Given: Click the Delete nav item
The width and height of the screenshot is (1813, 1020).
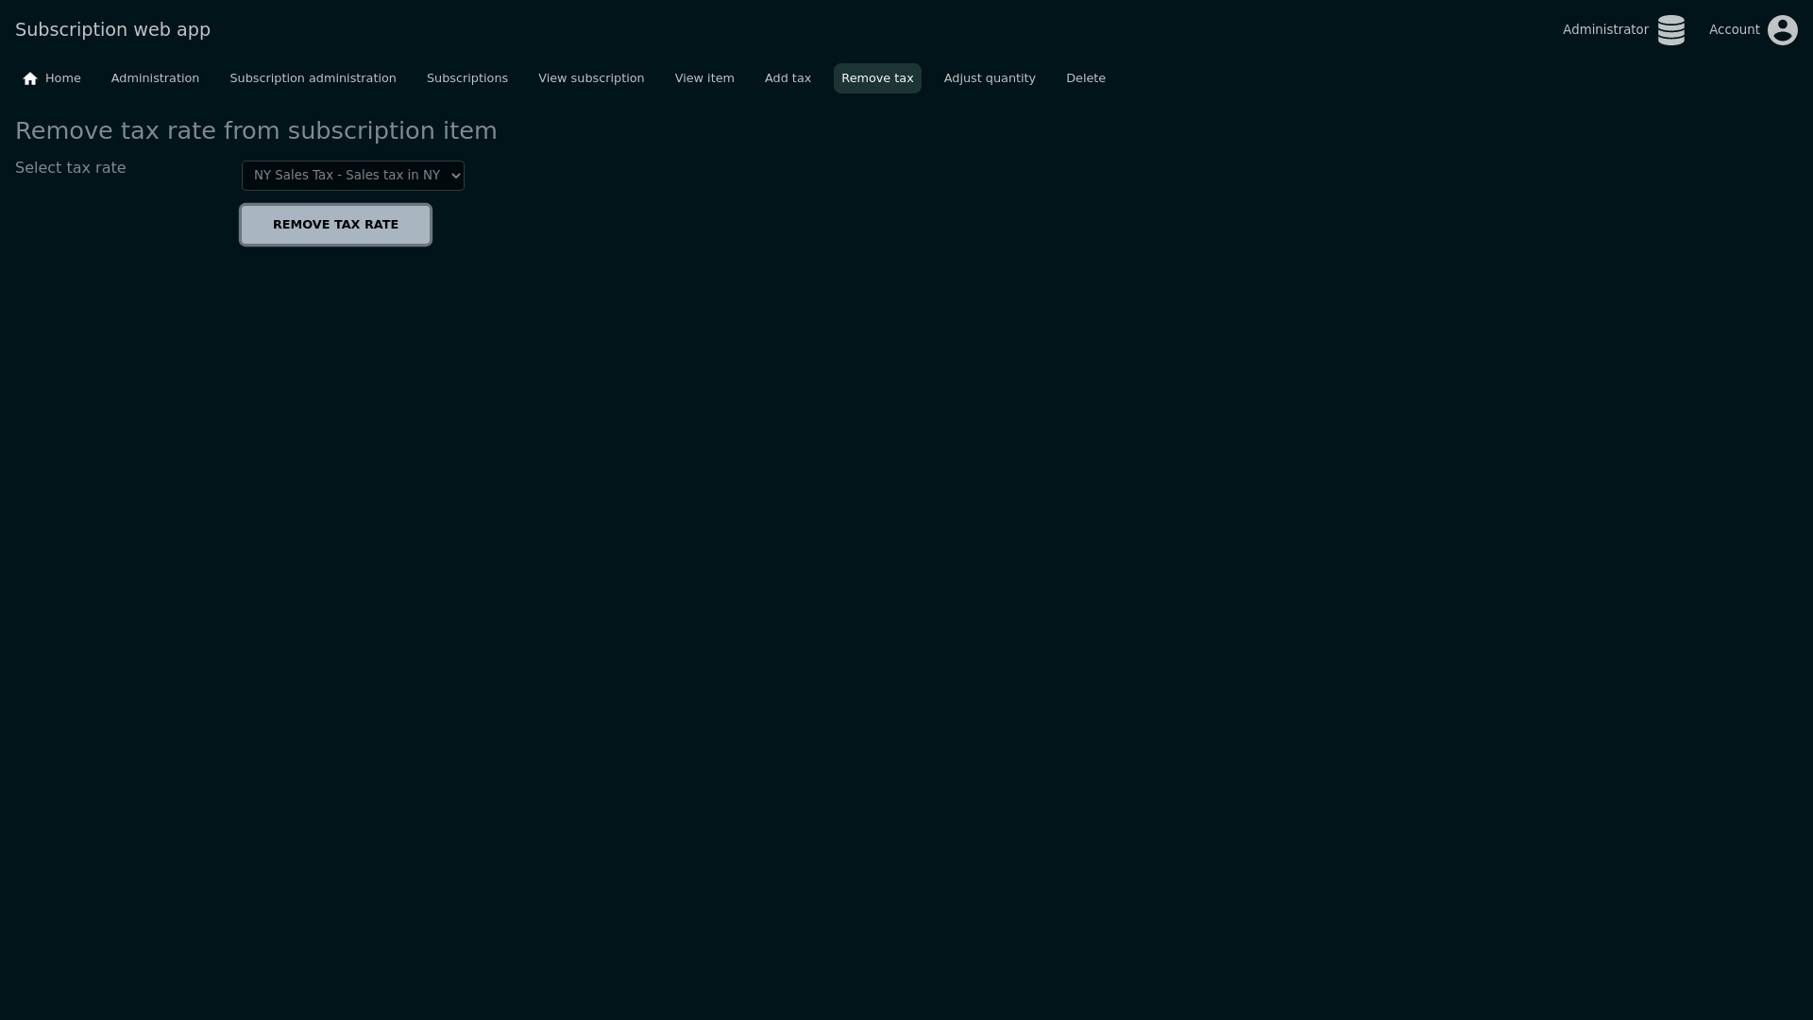Looking at the screenshot, I should pyautogui.click(x=1085, y=78).
